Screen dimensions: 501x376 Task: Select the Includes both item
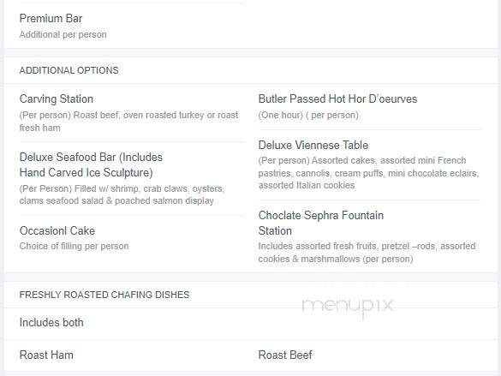(x=51, y=323)
